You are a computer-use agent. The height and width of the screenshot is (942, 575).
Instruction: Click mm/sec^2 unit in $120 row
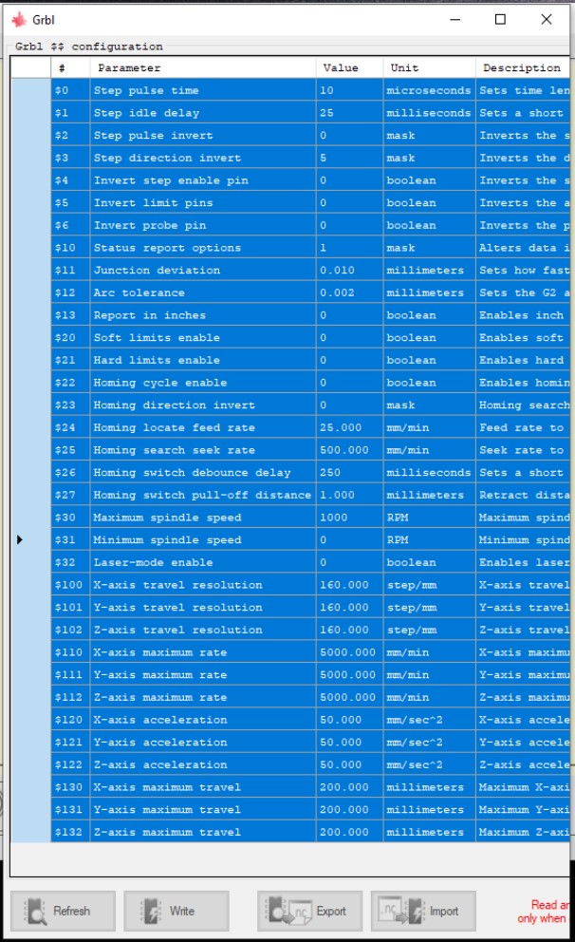[x=429, y=720]
